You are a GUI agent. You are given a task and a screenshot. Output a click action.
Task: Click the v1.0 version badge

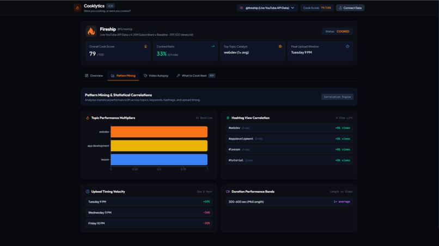(111, 6)
